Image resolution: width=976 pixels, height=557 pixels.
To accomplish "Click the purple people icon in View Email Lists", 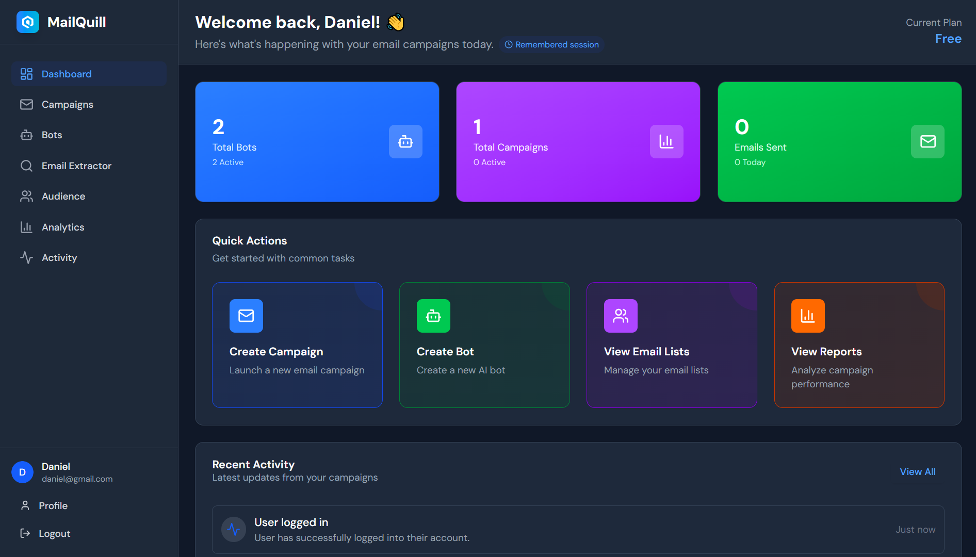I will (621, 316).
